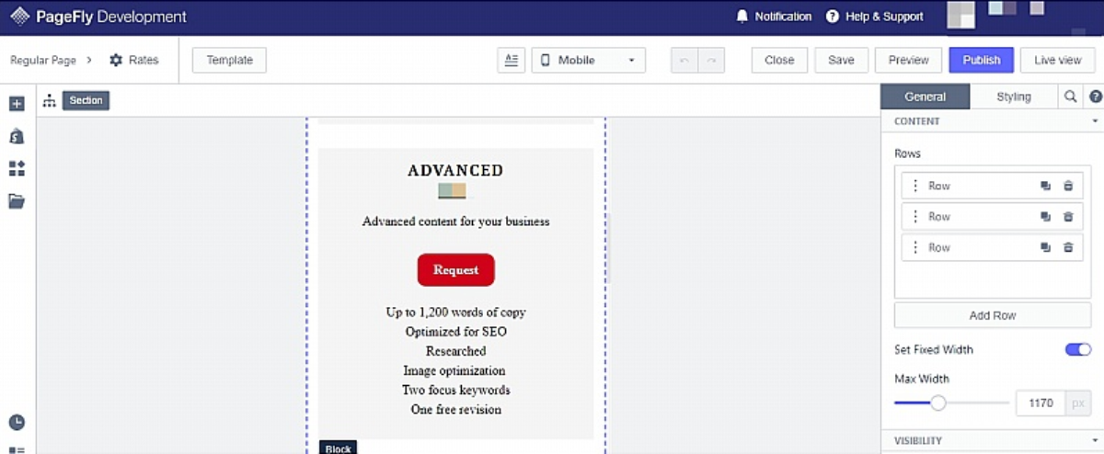Click the Close button in toolbar
This screenshot has width=1104, height=454.
[x=779, y=60]
